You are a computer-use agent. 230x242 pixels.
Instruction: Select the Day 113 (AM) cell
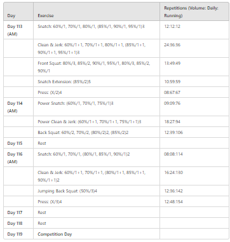tap(18, 30)
